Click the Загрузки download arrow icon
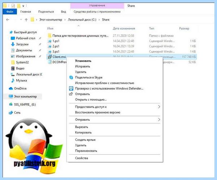Viewport: 217px width, 180px height. coord(13,44)
